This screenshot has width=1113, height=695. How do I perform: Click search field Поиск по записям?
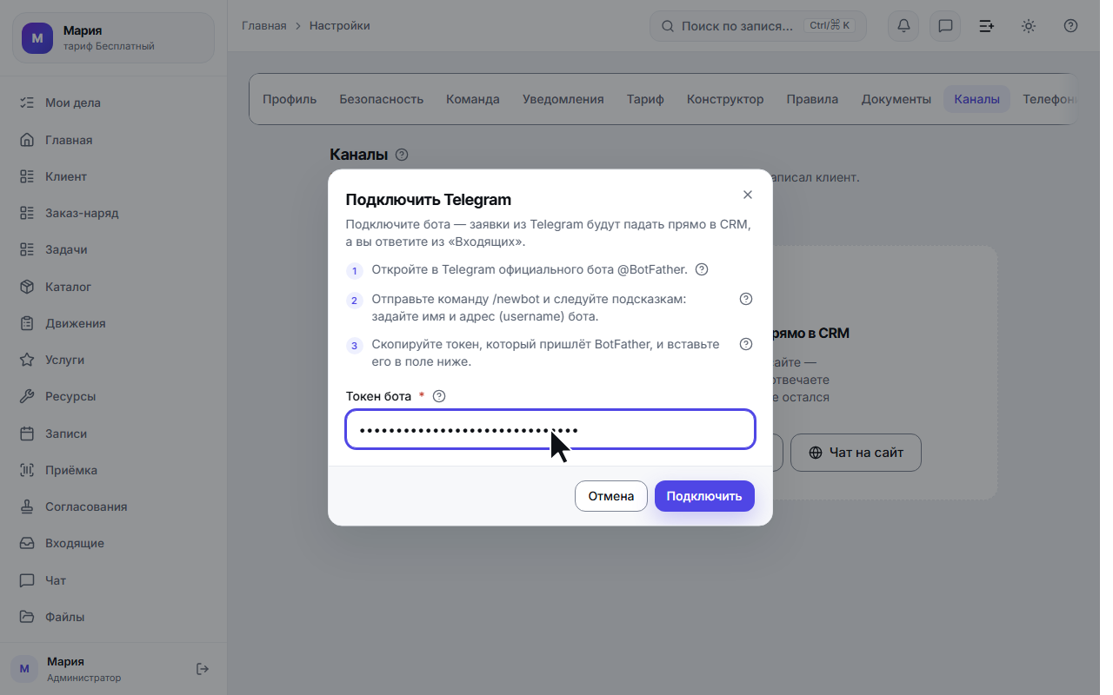[758, 26]
